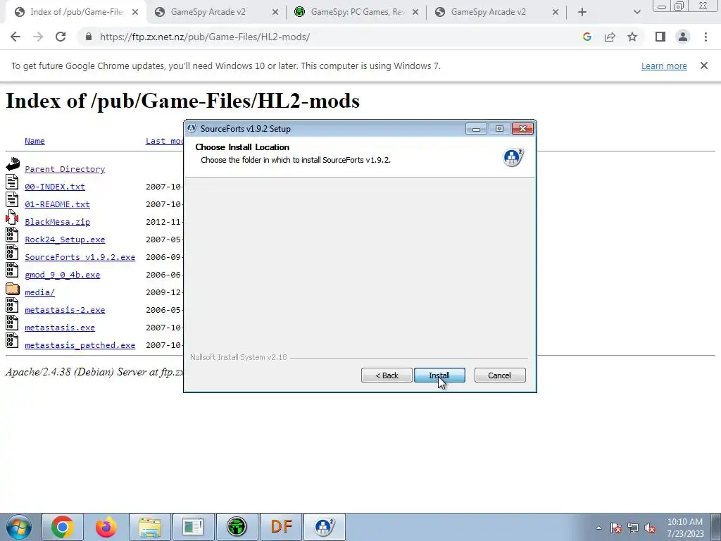The width and height of the screenshot is (721, 541).
Task: Open the Chrome profile menu
Action: point(683,37)
